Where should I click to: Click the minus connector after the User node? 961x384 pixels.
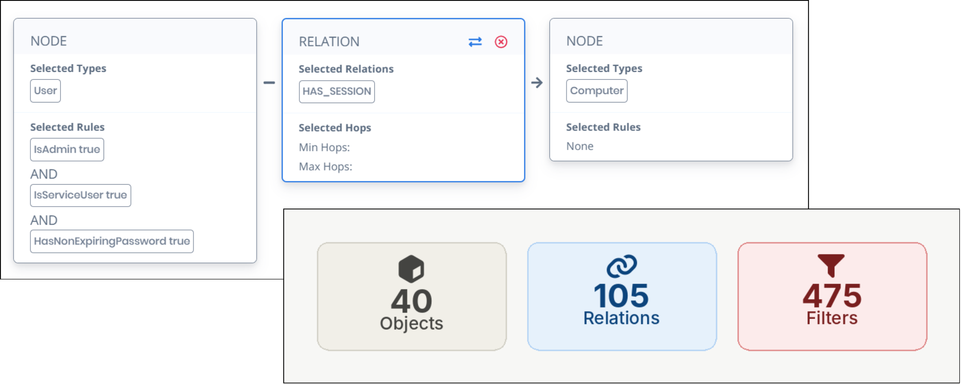270,83
